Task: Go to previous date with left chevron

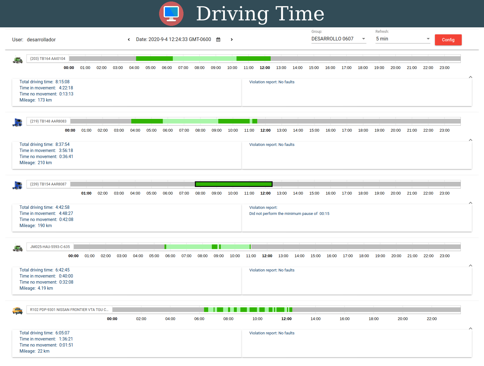Action: click(129, 40)
